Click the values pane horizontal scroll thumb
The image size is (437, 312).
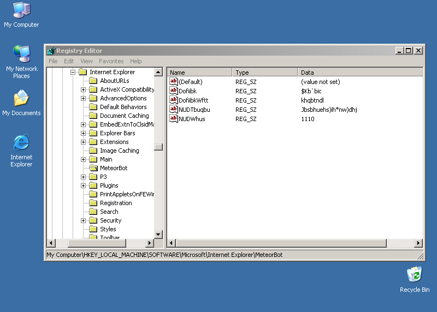pos(281,243)
